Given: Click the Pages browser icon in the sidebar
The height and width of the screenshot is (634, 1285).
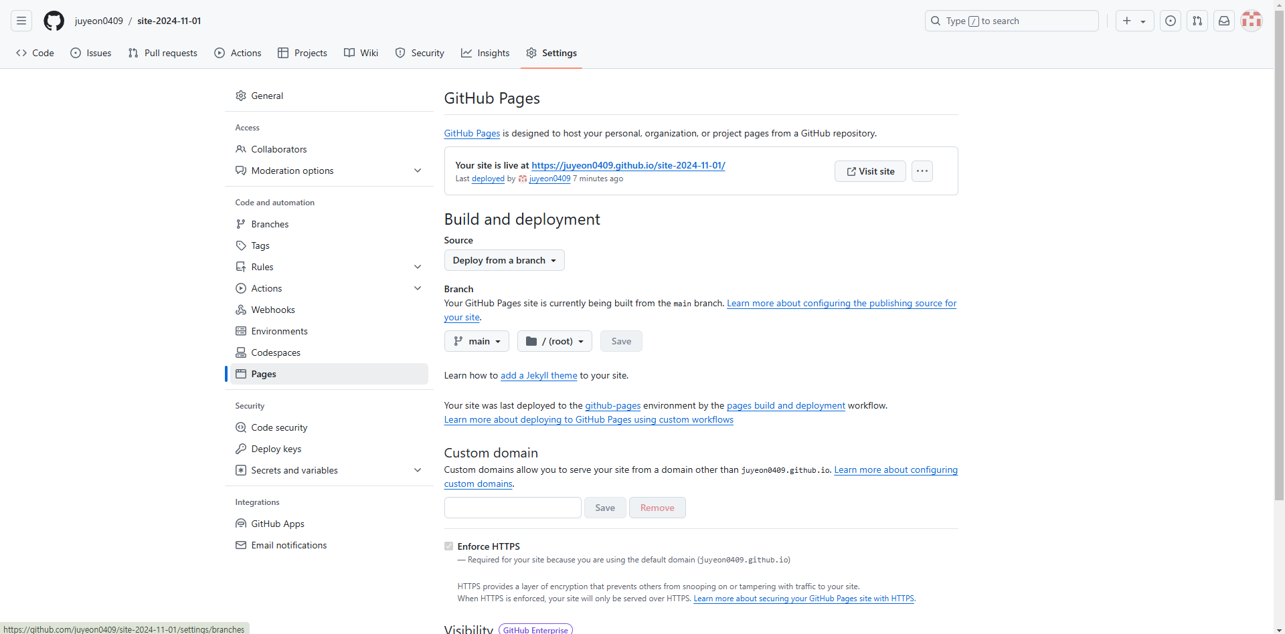Looking at the screenshot, I should pyautogui.click(x=241, y=374).
